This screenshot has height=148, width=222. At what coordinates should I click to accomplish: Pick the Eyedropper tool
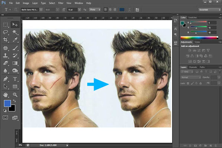[x=15, y=40]
